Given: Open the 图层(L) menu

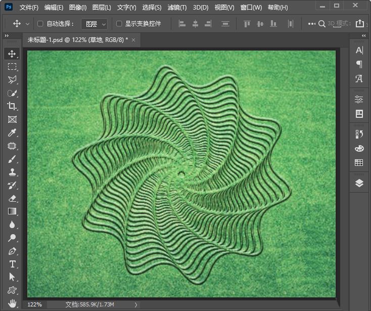Looking at the screenshot, I should tap(102, 8).
